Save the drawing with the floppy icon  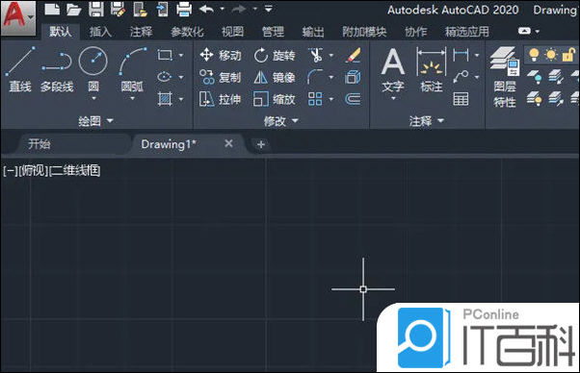coord(95,9)
